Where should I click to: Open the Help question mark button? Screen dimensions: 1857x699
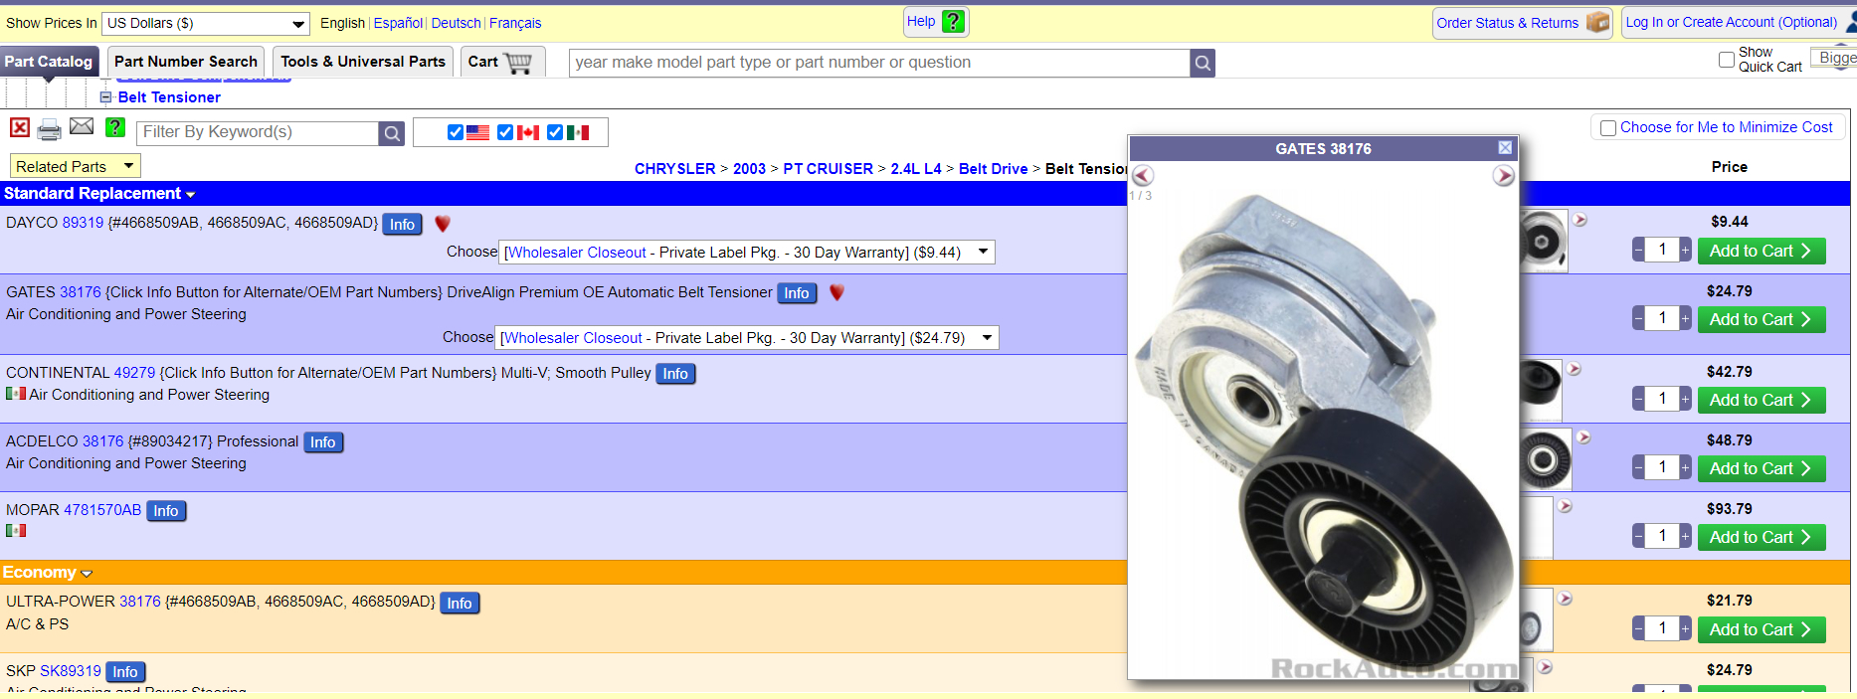(953, 21)
